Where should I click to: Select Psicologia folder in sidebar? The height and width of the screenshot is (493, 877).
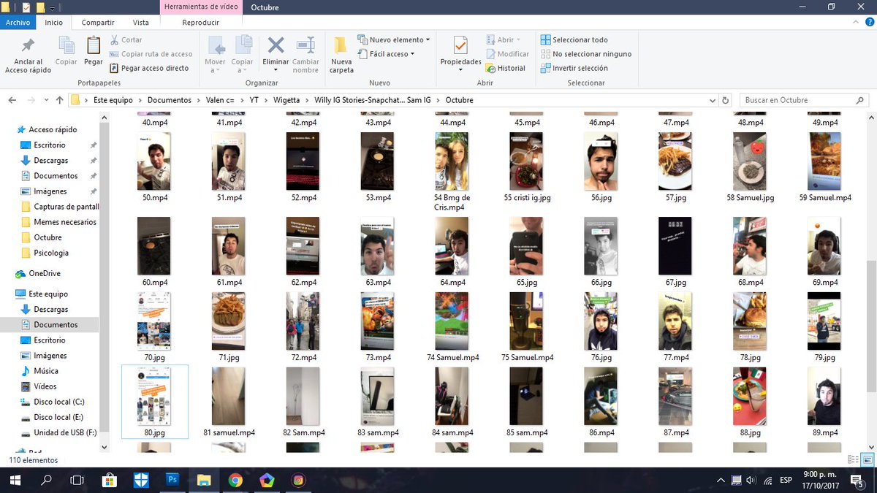[51, 253]
